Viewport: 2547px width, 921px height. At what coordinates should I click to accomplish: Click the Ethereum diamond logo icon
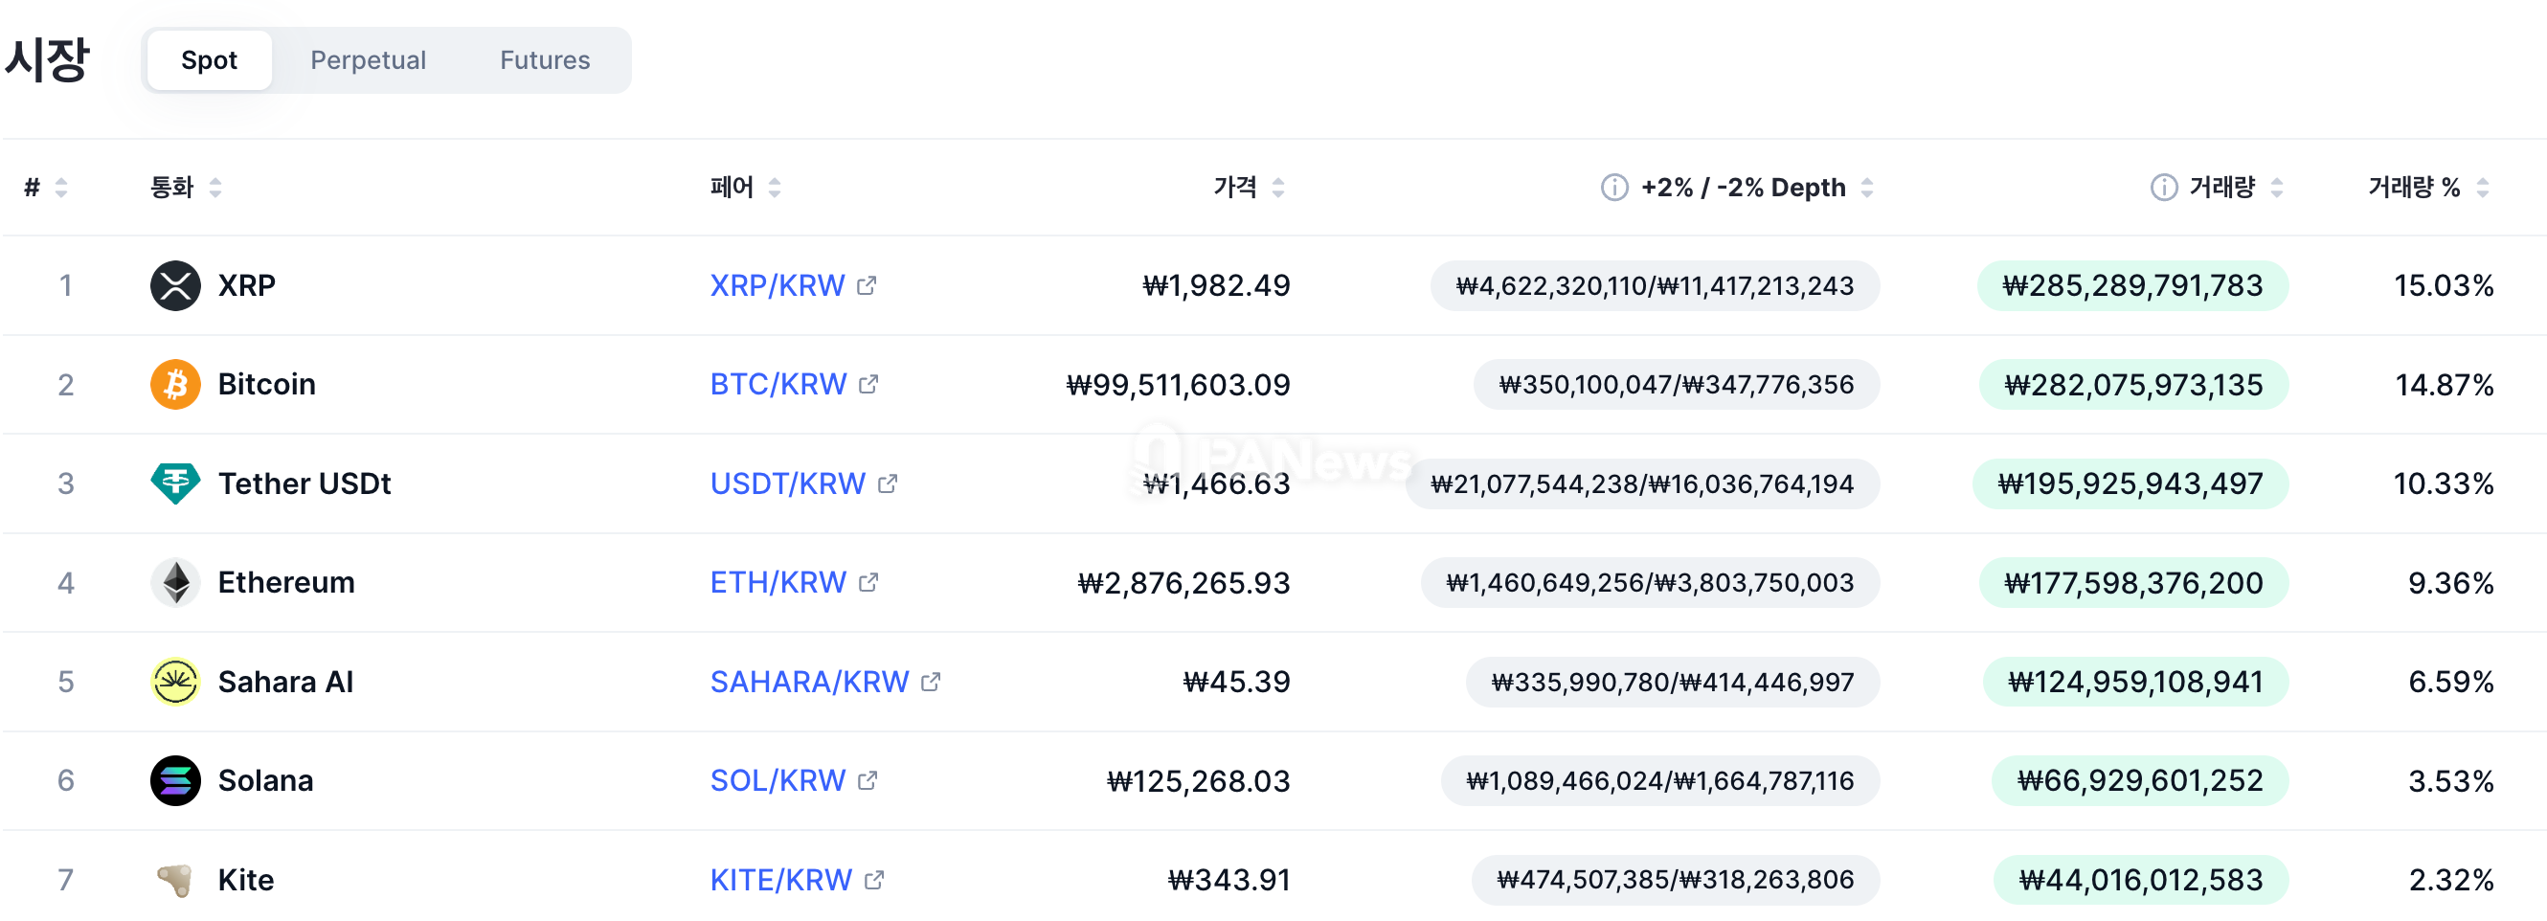[x=175, y=582]
